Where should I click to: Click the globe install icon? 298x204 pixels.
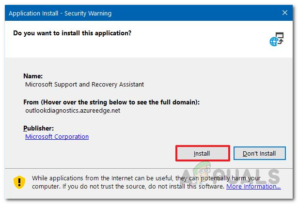[276, 39]
